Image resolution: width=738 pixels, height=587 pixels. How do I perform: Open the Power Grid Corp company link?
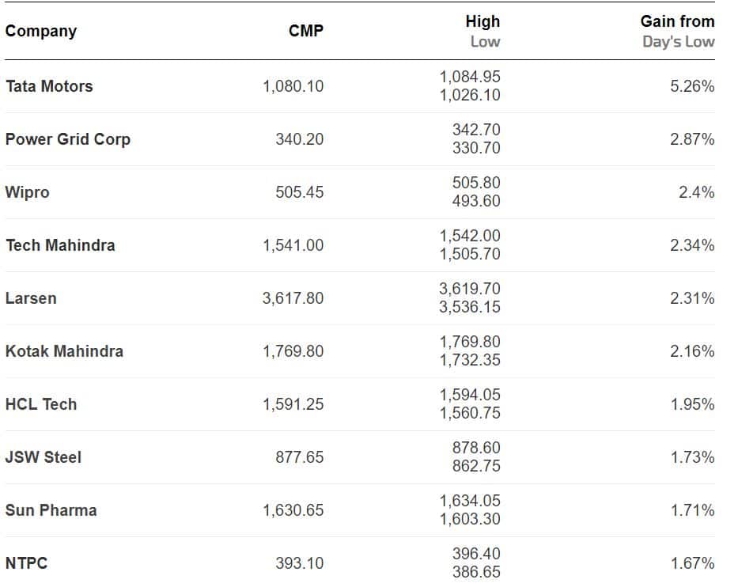coord(68,139)
